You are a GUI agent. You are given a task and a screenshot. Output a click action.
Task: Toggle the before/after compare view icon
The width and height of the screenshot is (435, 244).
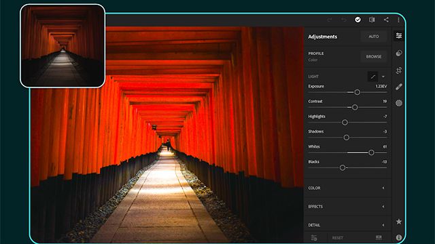[372, 20]
